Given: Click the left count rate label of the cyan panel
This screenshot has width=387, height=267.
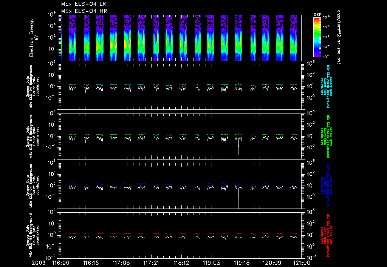Looking at the screenshot, I should click(33, 86).
